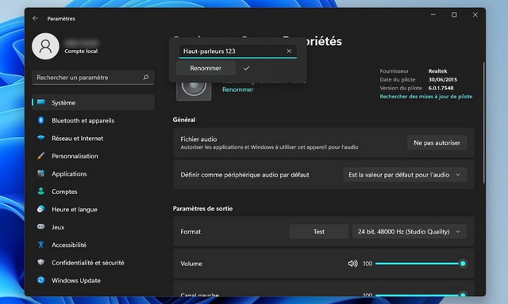Open the Windows Update label
Screen dimensions: 508x304
[x=76, y=280]
